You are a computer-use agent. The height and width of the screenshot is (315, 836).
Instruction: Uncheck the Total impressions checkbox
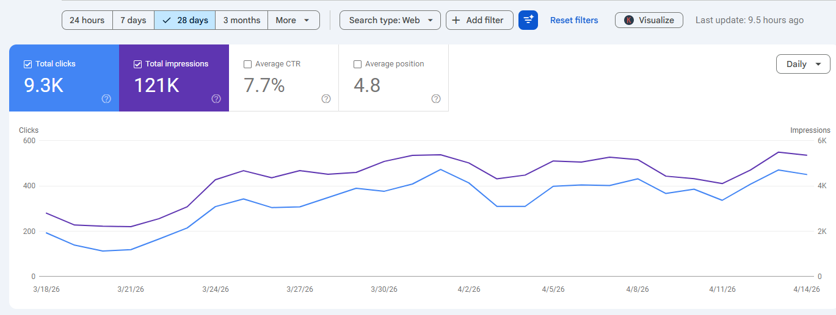coord(137,64)
